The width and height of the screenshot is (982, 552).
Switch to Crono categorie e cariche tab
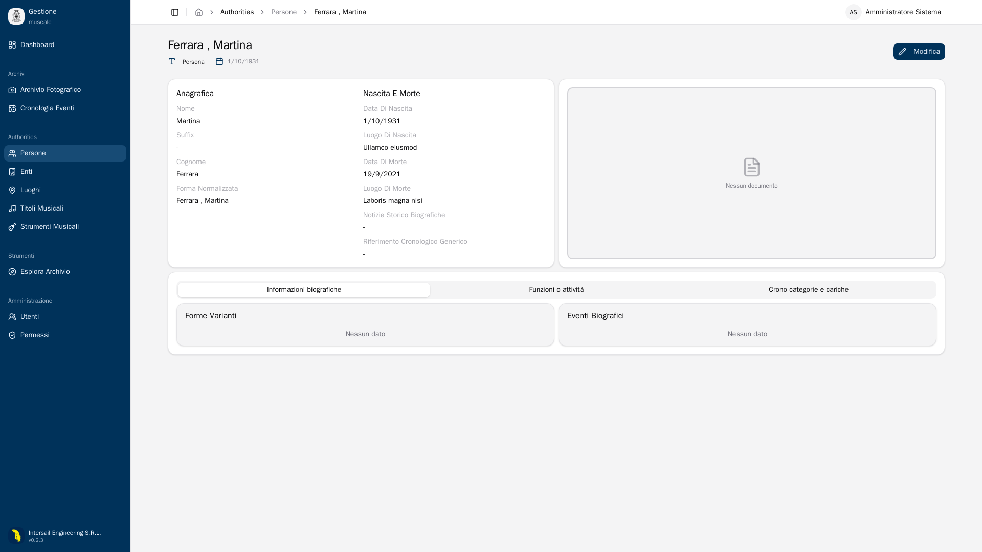click(808, 290)
